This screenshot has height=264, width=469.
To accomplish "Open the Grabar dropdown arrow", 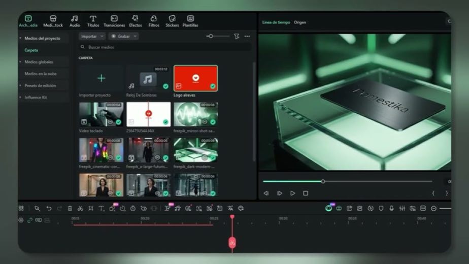I will (135, 36).
